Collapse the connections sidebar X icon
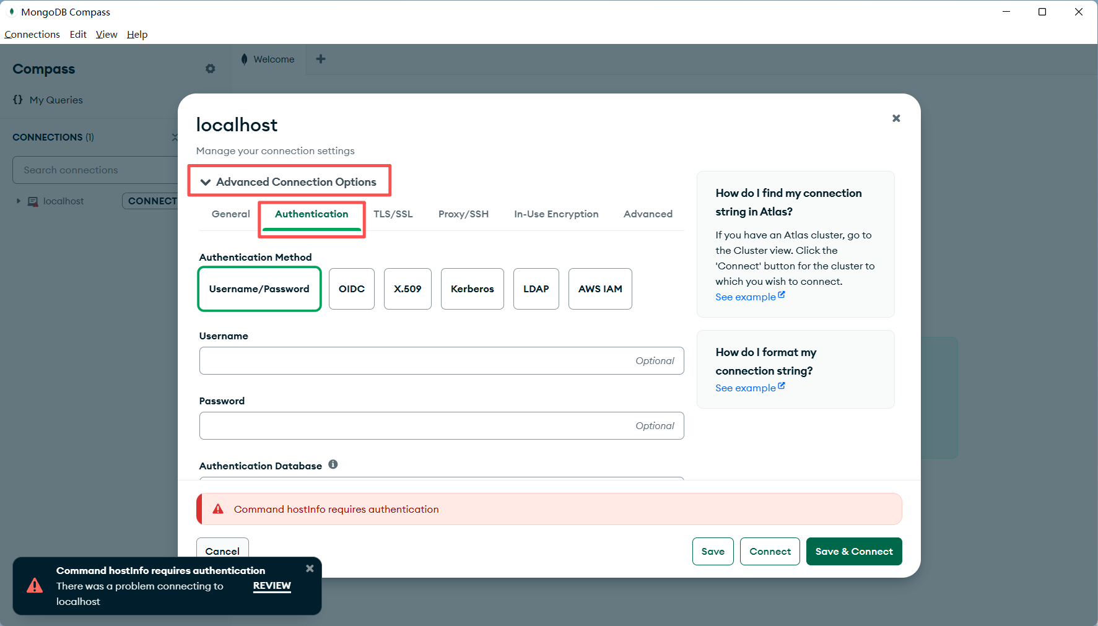The height and width of the screenshot is (626, 1098). (x=175, y=137)
